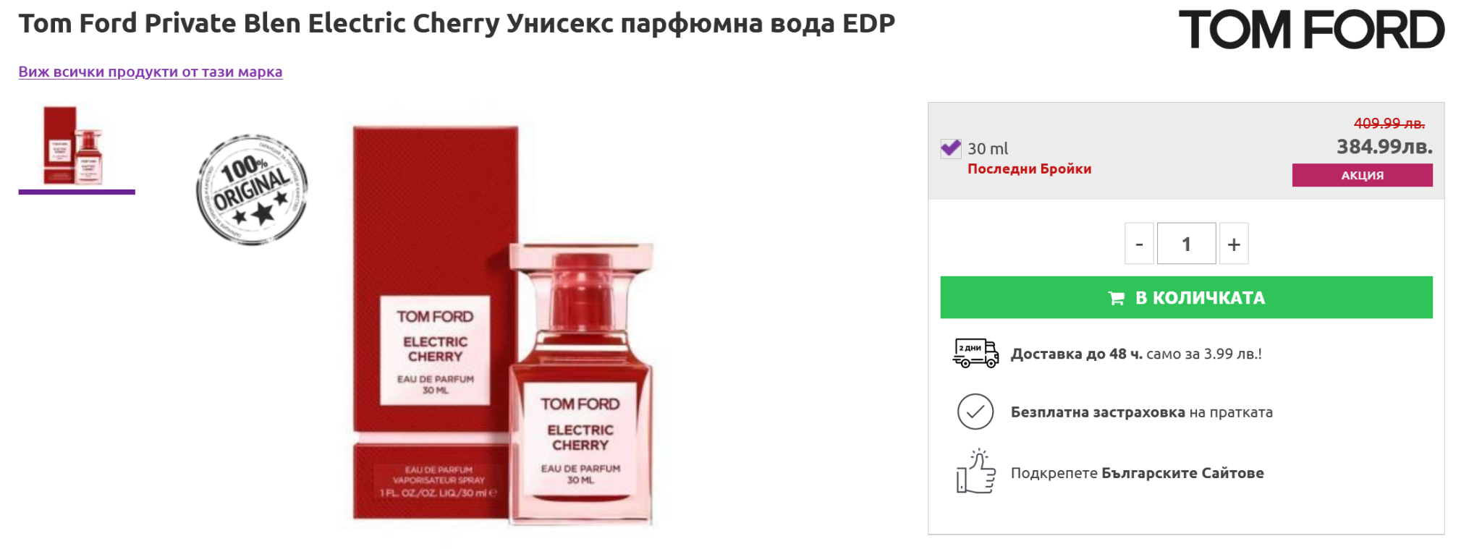Viewport: 1482px width, 549px height.
Task: Click the cart icon on the green button
Action: pos(1117,298)
